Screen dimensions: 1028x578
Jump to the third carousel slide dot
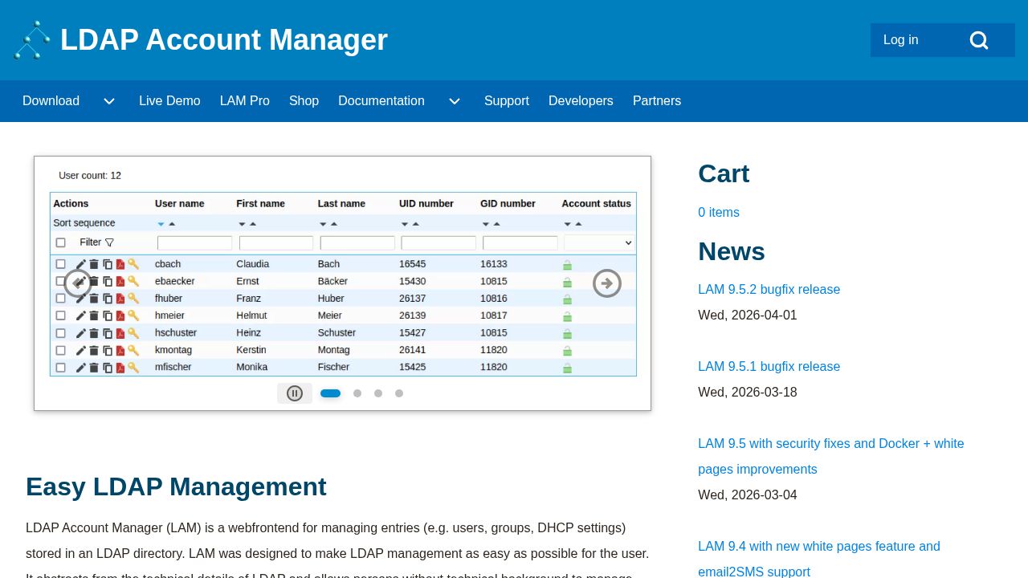point(378,393)
